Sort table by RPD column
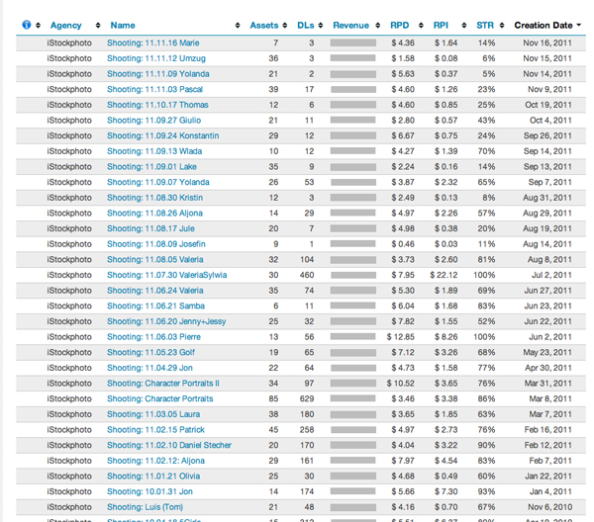This screenshot has width=594, height=522. pyautogui.click(x=400, y=26)
